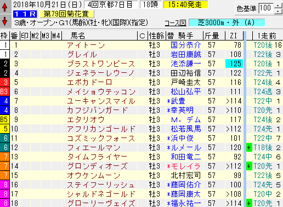Go to next race with red down arrow
The width and height of the screenshot is (283, 207).
coord(5,21)
